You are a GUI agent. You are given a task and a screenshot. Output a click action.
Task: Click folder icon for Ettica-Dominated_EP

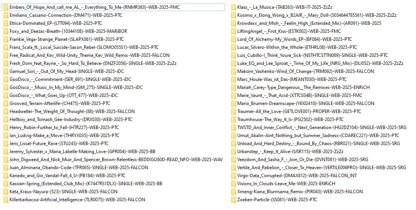[6, 23]
